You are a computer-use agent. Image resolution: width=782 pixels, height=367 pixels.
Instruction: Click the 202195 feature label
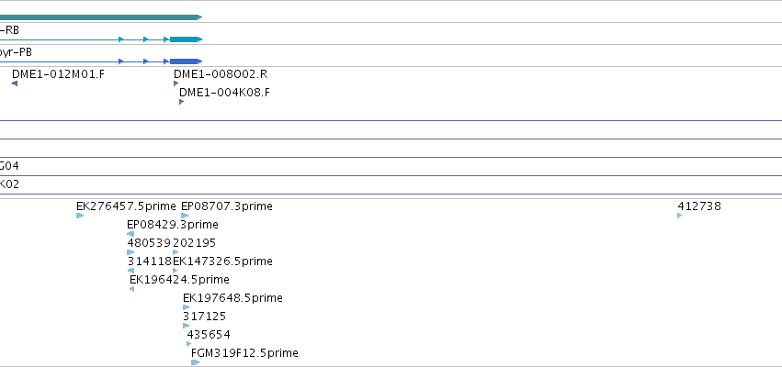pyautogui.click(x=195, y=243)
